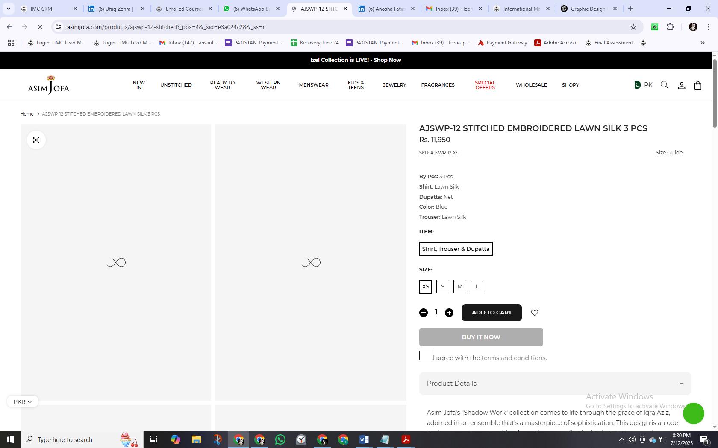
Task: Click Izel Collection Shop Now banner
Action: 356,60
